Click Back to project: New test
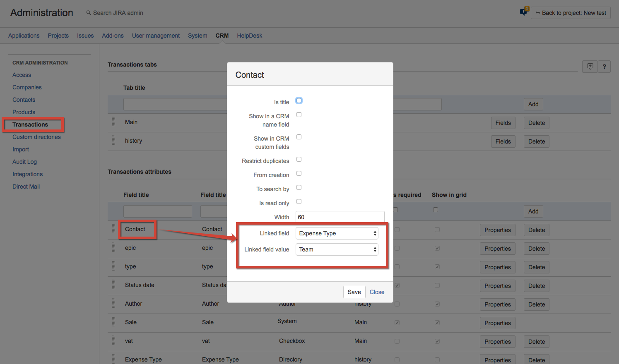The image size is (619, 364). (571, 13)
